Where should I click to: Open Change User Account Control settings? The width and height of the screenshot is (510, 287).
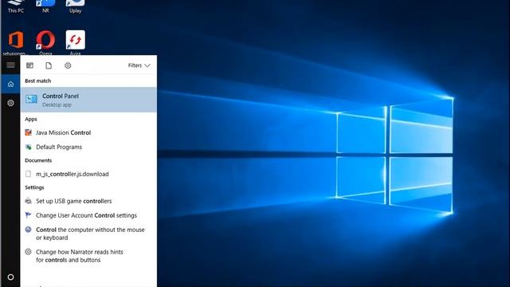tap(88, 215)
